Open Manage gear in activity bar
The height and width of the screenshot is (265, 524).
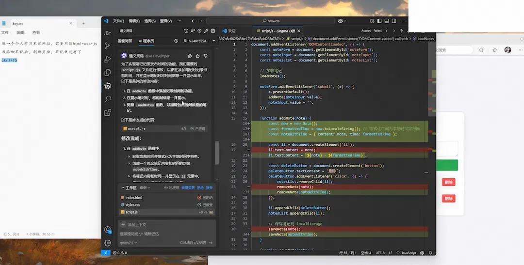tap(108, 243)
